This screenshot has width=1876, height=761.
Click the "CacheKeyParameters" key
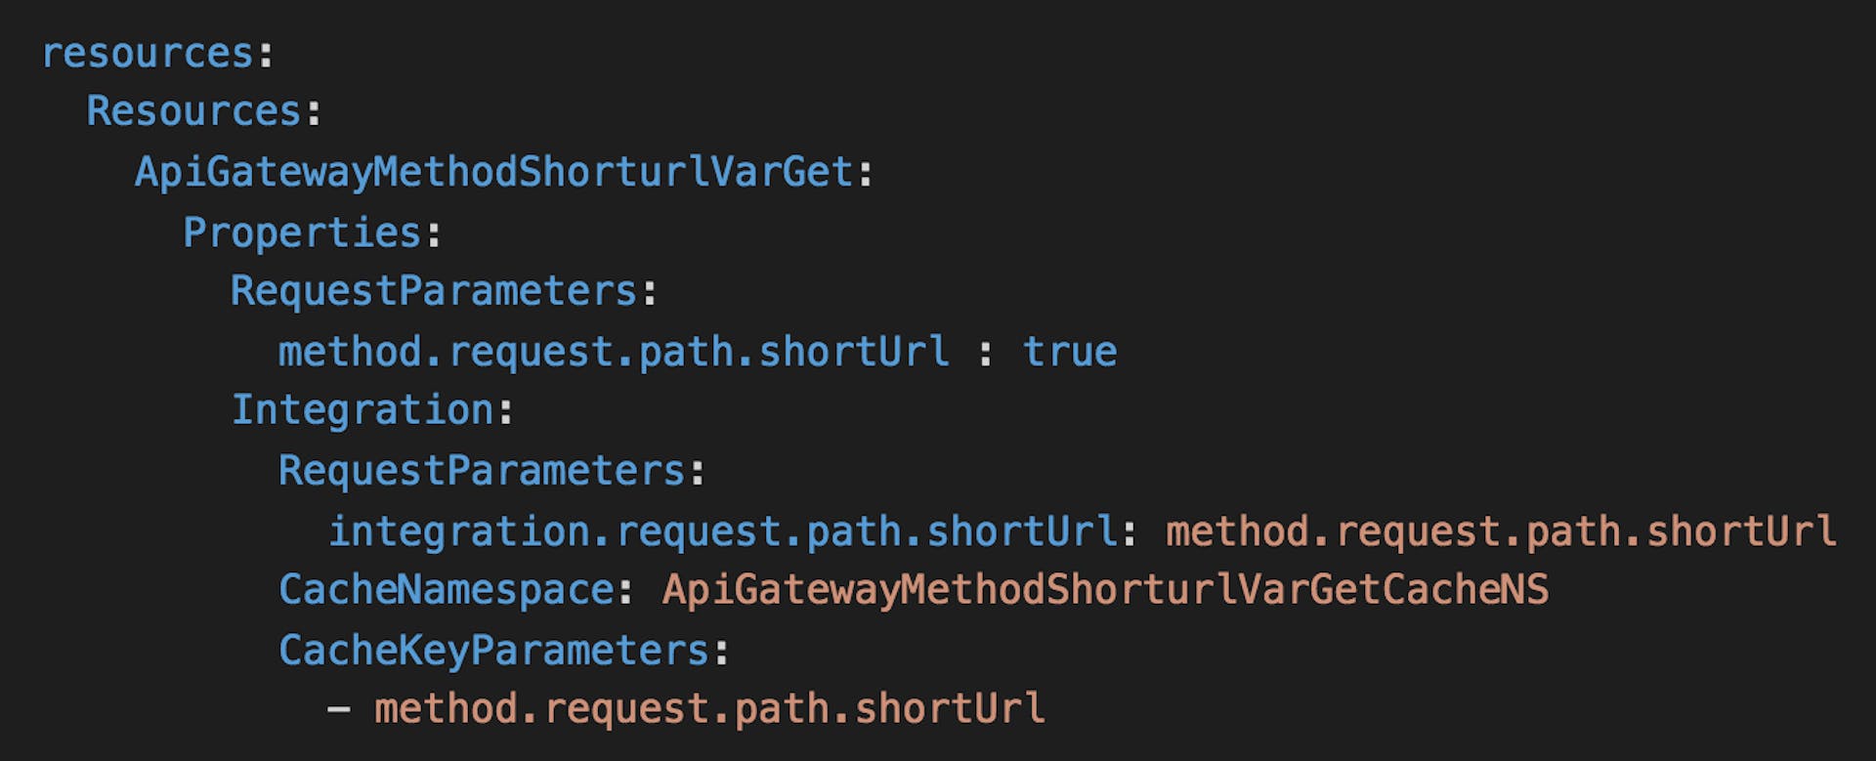coord(494,651)
